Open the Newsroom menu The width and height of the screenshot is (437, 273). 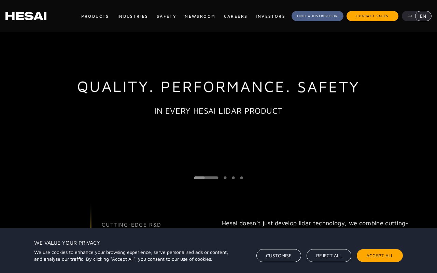click(x=200, y=16)
